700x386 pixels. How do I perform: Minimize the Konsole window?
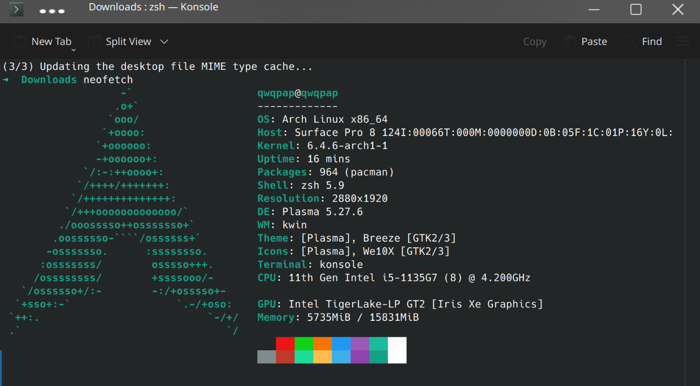[594, 9]
